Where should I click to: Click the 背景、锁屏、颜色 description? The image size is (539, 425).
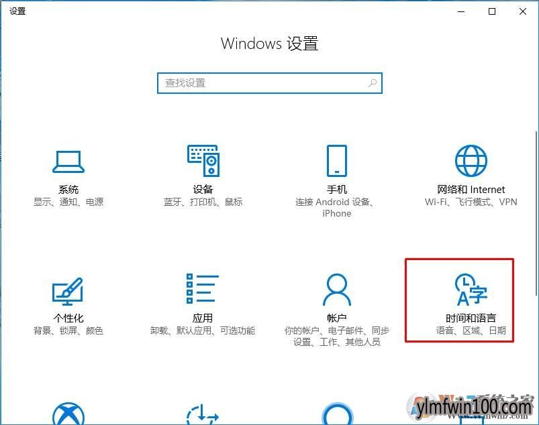click(x=68, y=330)
